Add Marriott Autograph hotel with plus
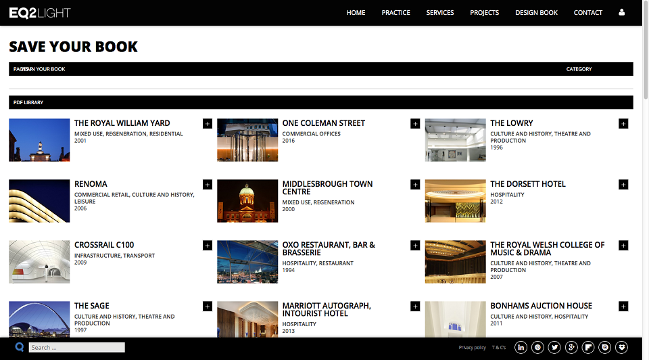The height and width of the screenshot is (360, 649). [415, 306]
